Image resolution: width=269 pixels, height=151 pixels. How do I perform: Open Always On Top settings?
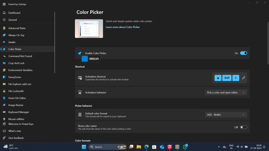(x=27, y=35)
